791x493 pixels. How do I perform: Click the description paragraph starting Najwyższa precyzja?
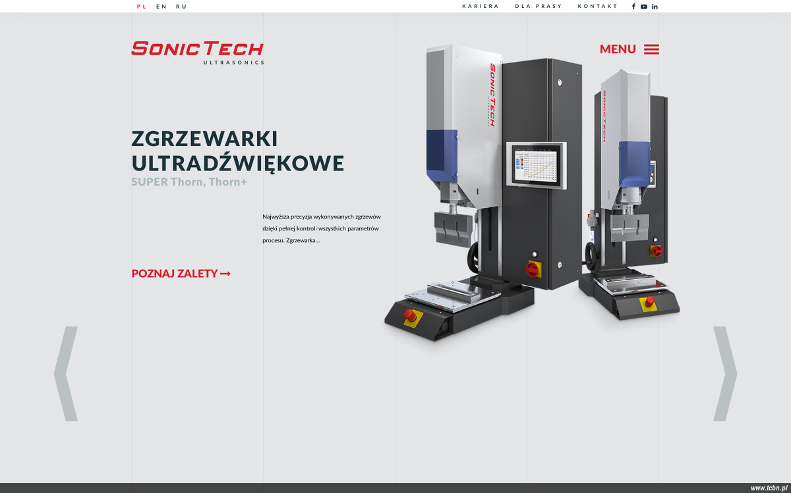[x=322, y=228]
